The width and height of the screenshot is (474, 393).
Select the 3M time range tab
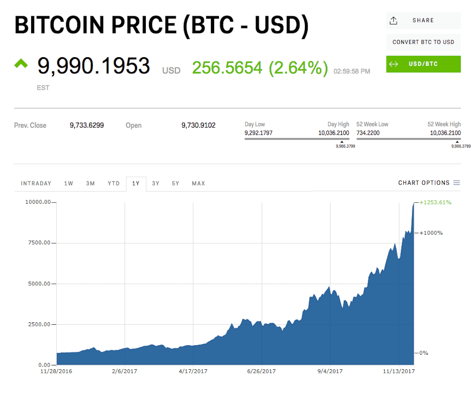pos(90,183)
